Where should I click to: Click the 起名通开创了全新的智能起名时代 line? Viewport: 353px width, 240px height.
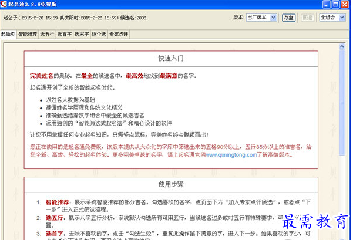click(72, 87)
